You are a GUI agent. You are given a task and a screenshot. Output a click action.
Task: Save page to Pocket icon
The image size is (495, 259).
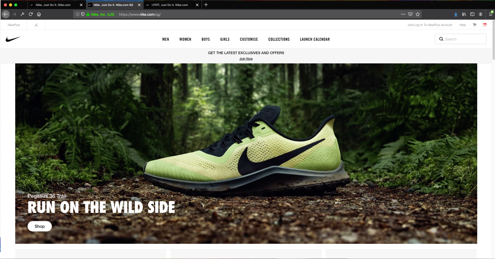[410, 14]
